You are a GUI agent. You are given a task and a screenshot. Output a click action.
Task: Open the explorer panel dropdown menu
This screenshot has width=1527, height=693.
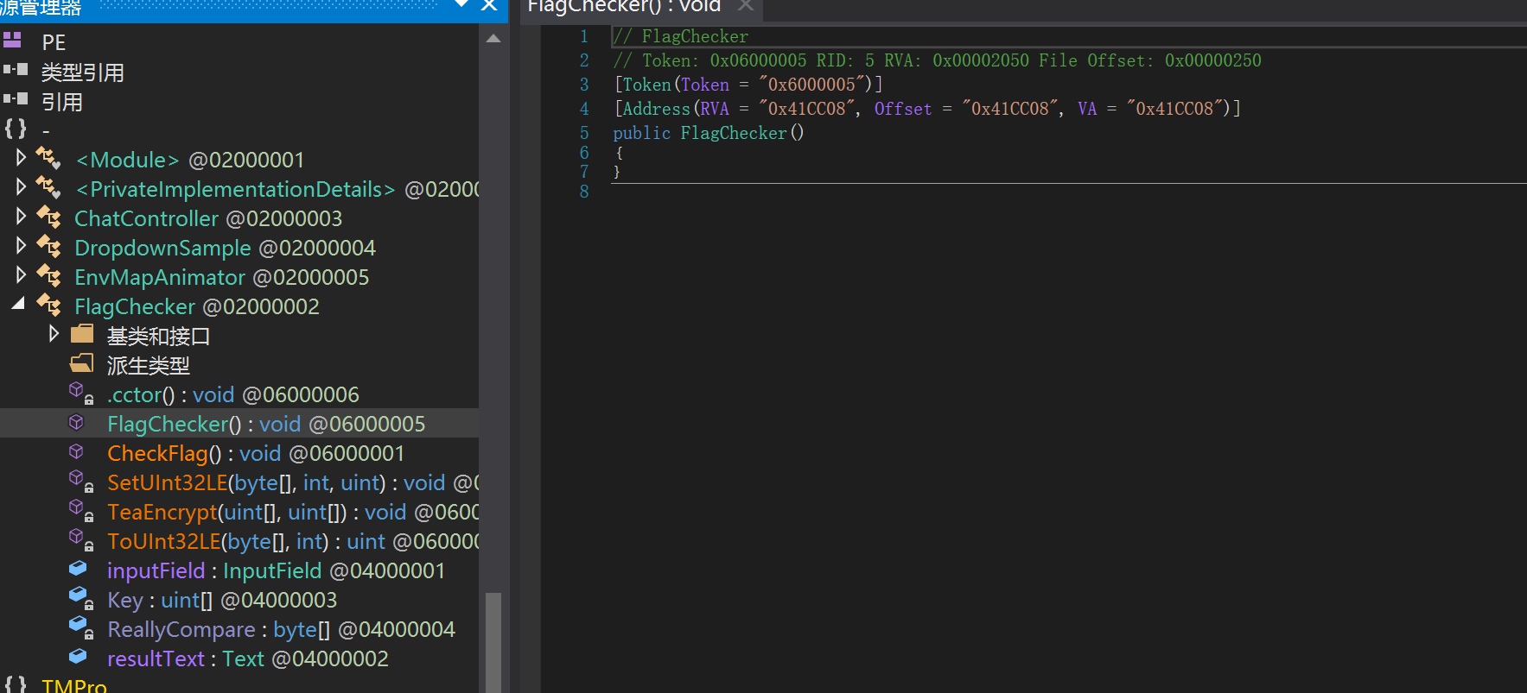(461, 5)
